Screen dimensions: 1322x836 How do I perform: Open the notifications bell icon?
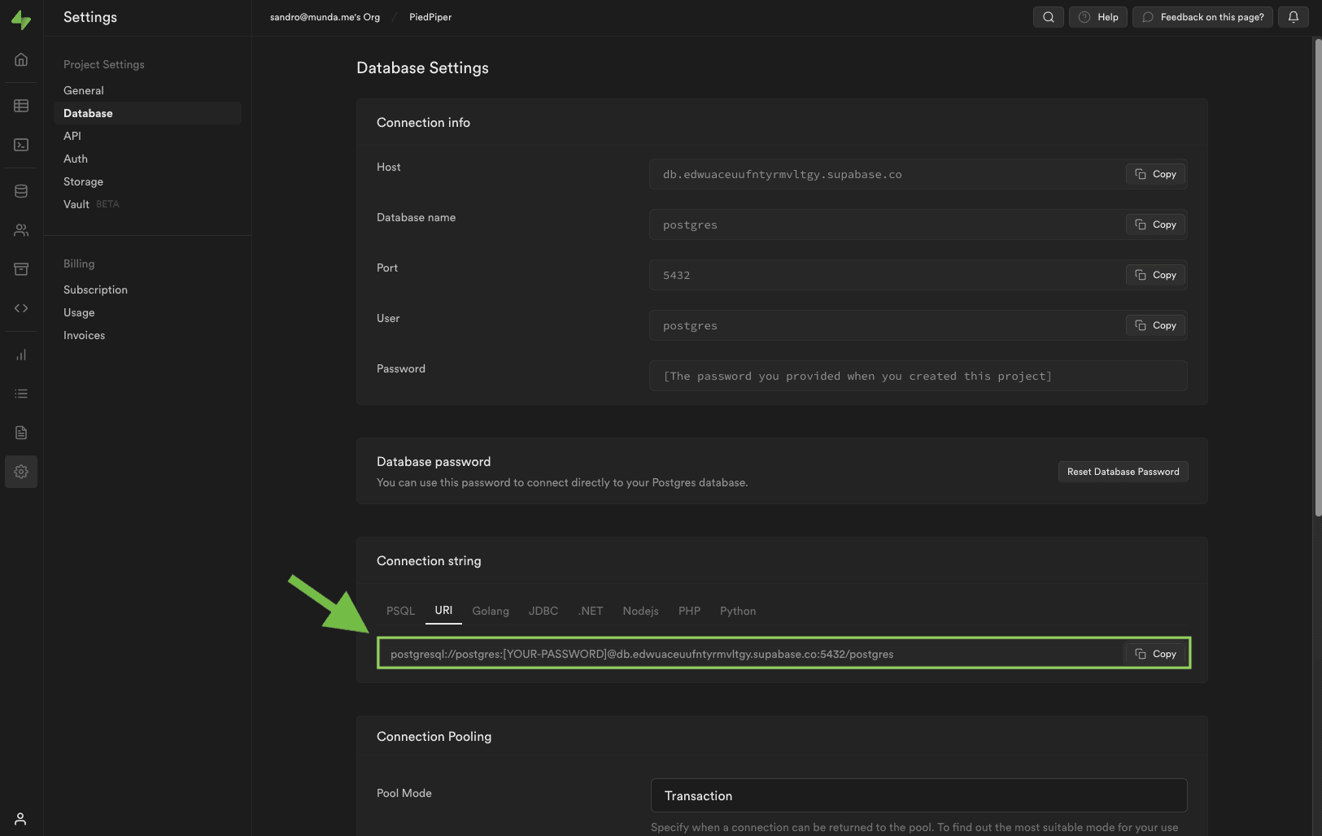coord(1294,17)
